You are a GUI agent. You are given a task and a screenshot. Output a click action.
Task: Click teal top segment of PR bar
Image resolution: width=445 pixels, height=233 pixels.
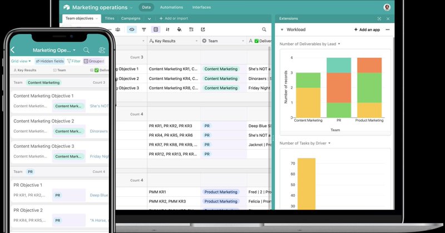tap(339, 65)
